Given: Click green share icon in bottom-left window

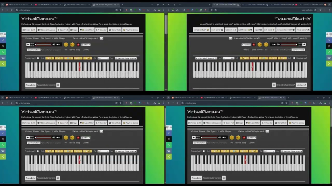Looking at the screenshot, I should click(x=3, y=157).
